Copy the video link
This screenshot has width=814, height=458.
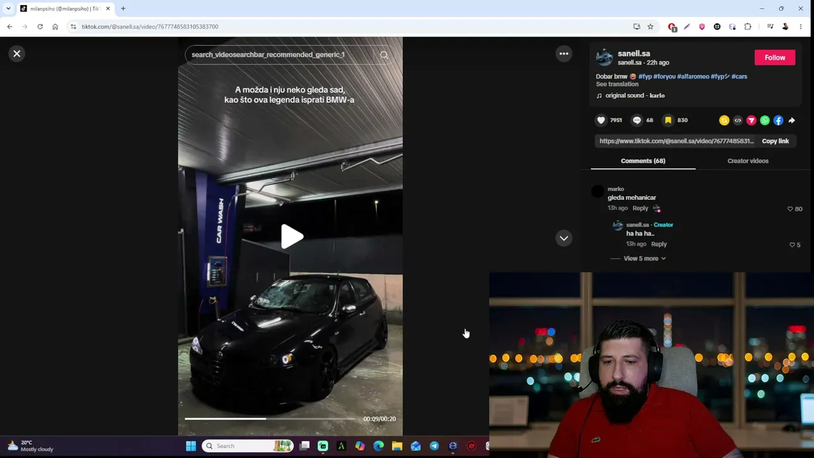tap(775, 141)
